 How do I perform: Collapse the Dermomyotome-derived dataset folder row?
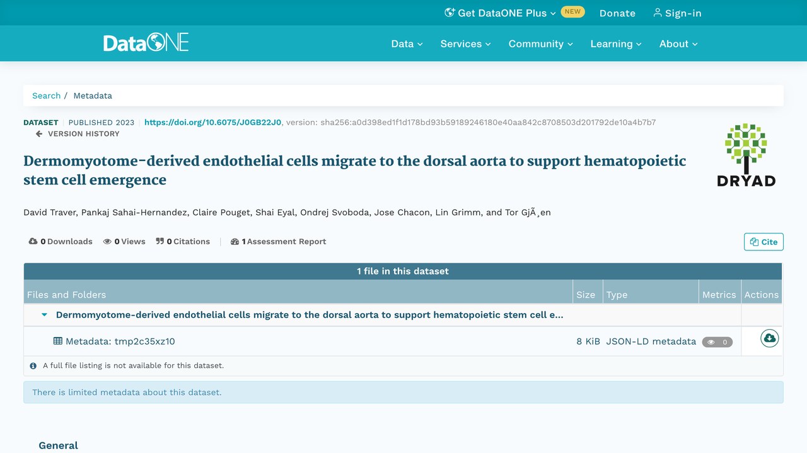(x=44, y=315)
